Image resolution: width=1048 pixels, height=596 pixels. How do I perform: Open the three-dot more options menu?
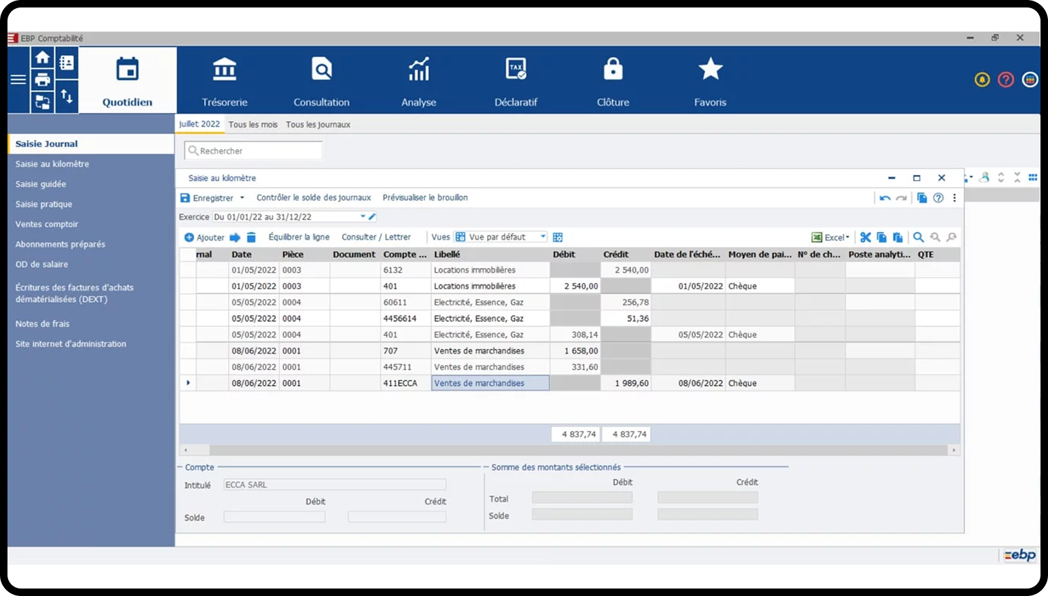click(x=955, y=198)
